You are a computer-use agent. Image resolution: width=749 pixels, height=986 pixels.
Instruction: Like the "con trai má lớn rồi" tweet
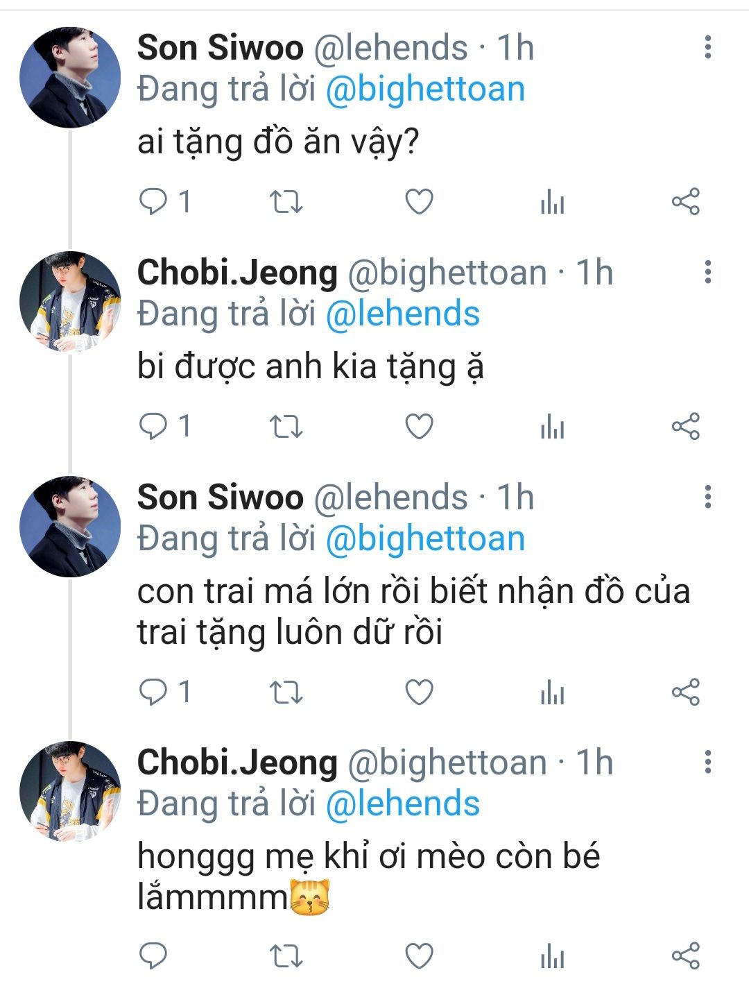coord(419,692)
